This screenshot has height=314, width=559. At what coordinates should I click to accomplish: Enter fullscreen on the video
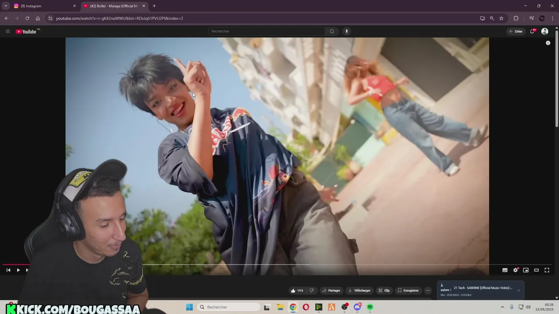click(547, 270)
